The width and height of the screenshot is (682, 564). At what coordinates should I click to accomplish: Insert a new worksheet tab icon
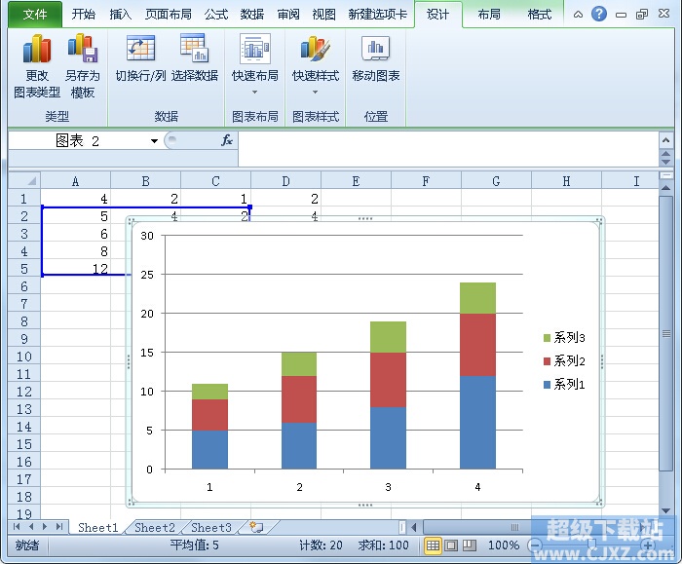tap(255, 528)
